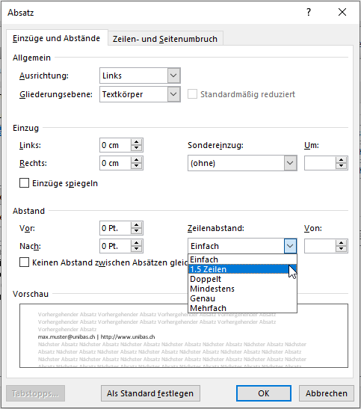This screenshot has width=361, height=409.
Task: Open the Ausrichtung dropdown
Action: click(173, 76)
